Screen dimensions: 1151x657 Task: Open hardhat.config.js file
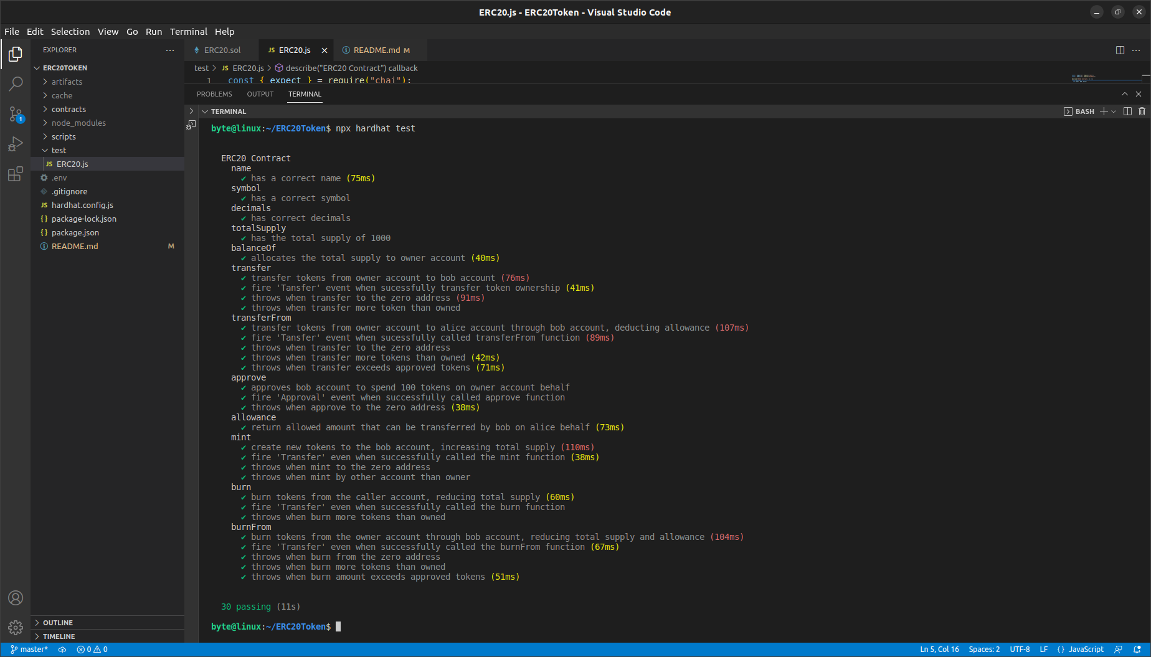tap(107, 205)
